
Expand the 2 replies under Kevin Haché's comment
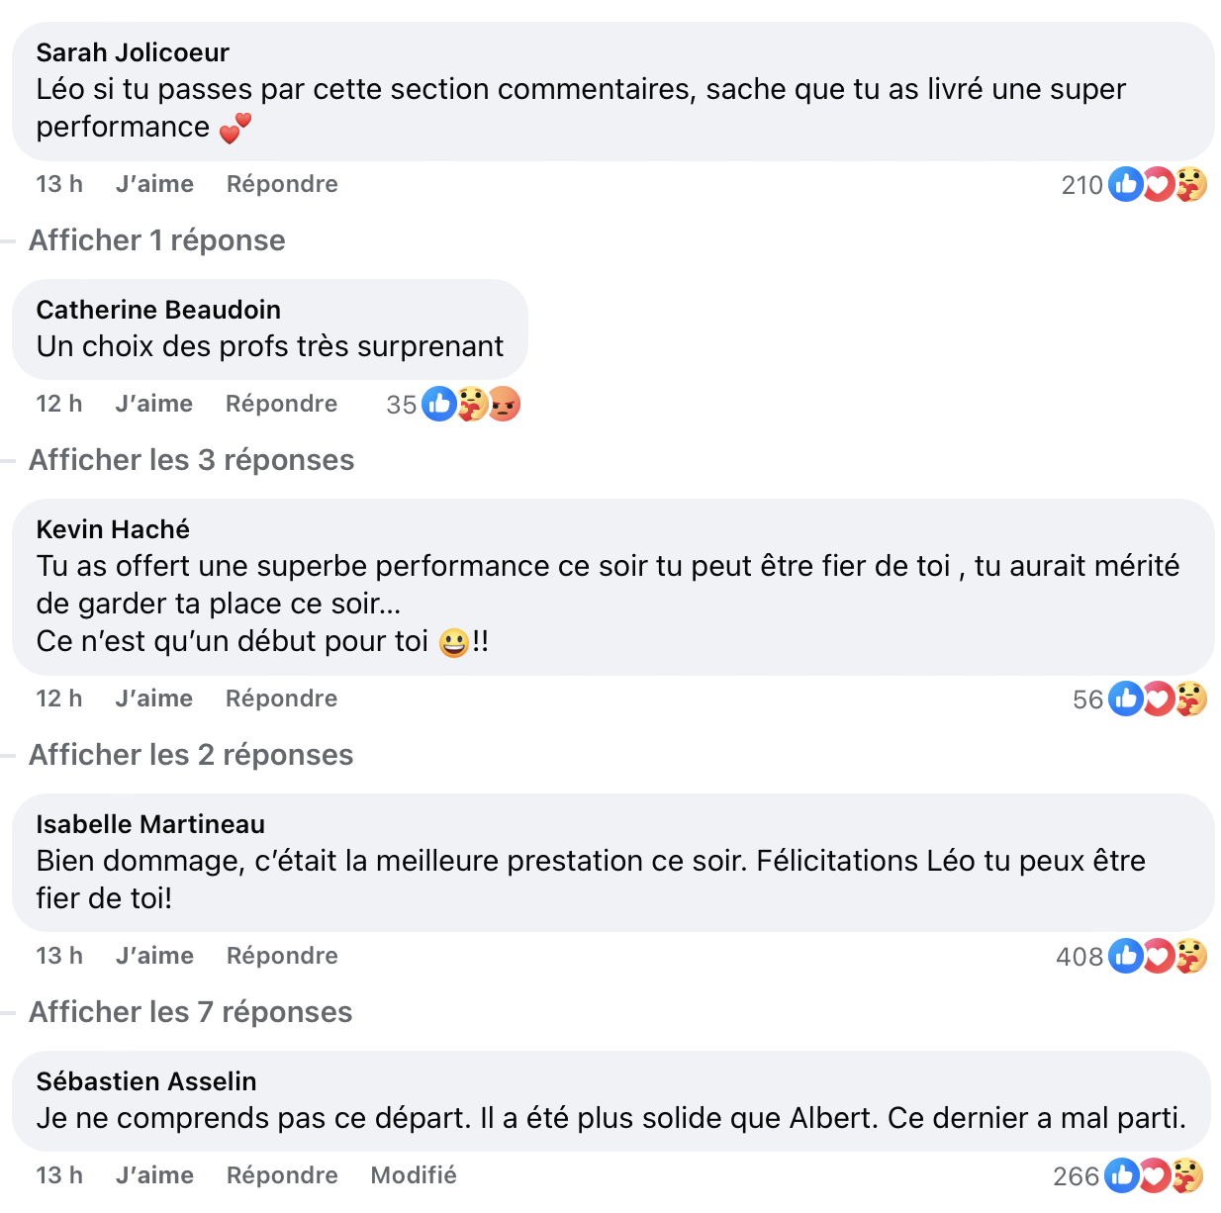191,755
